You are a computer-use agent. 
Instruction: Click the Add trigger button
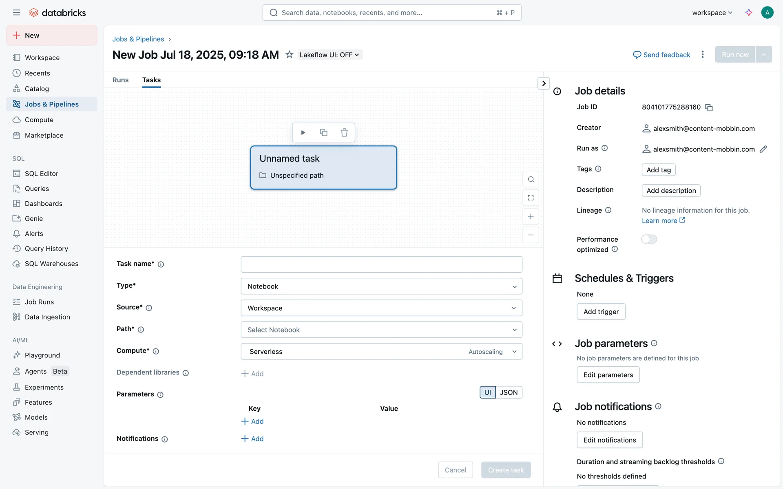click(601, 312)
